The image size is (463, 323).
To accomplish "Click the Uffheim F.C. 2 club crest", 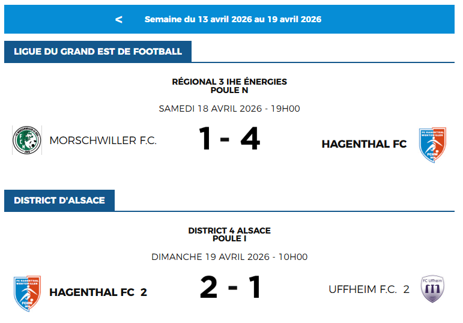I will [432, 289].
